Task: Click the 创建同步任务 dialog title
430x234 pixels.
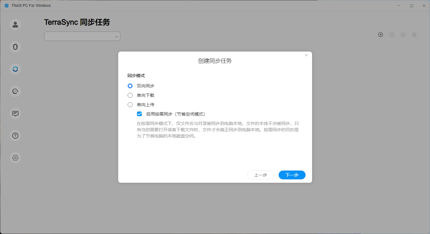Action: coord(215,61)
